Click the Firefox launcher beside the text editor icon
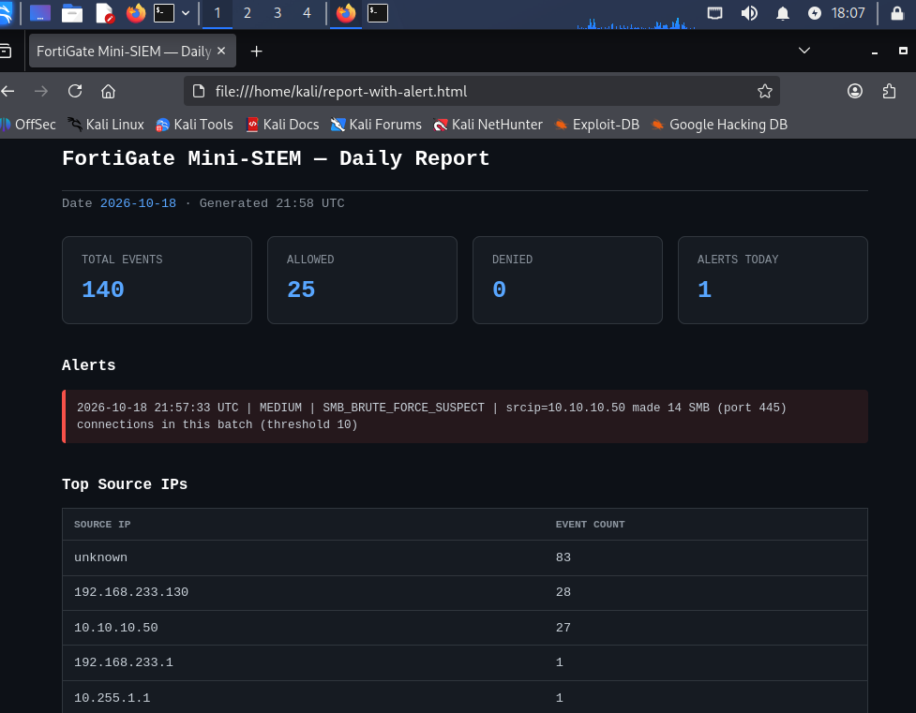This screenshot has width=916, height=713. (136, 13)
